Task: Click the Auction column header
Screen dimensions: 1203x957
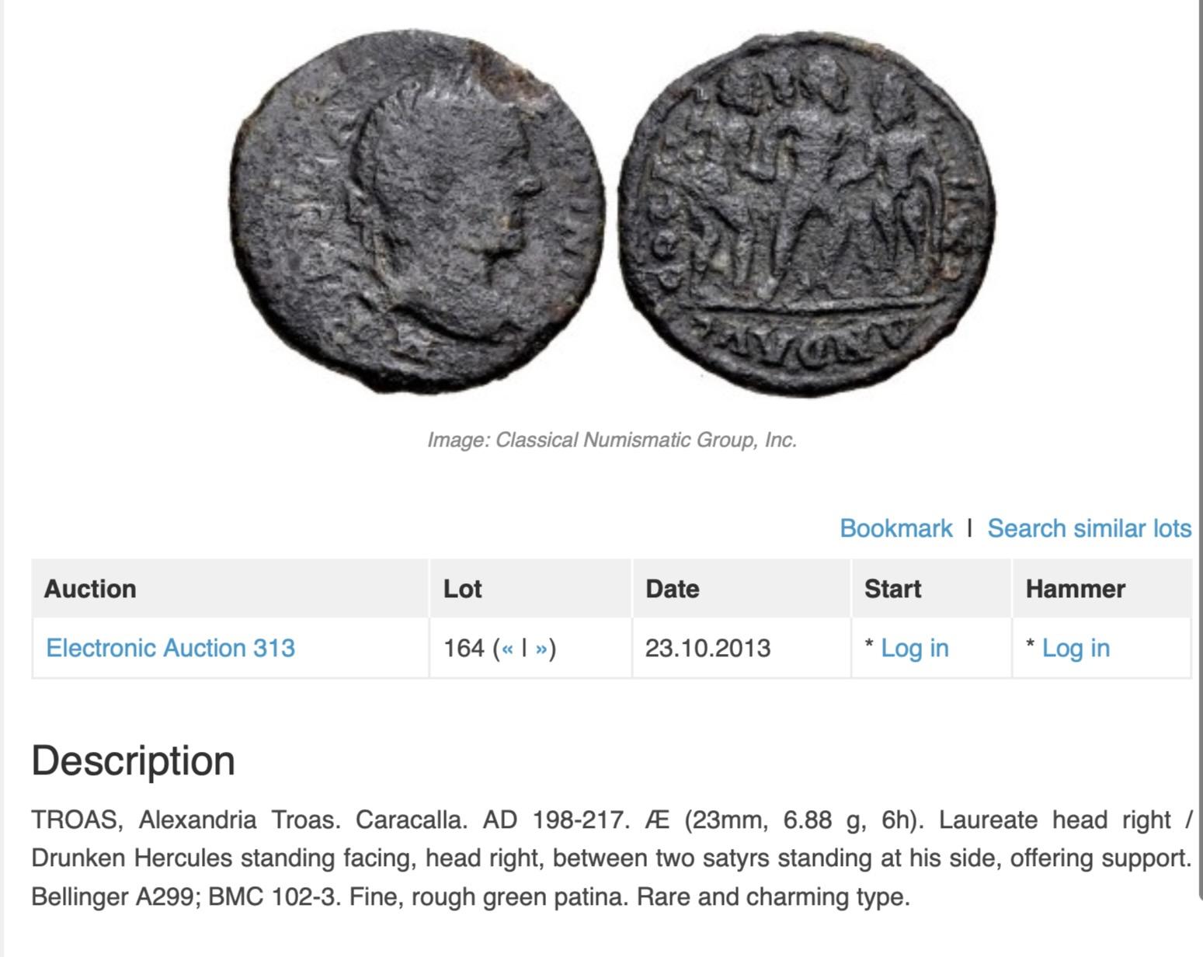Action: 90,589
